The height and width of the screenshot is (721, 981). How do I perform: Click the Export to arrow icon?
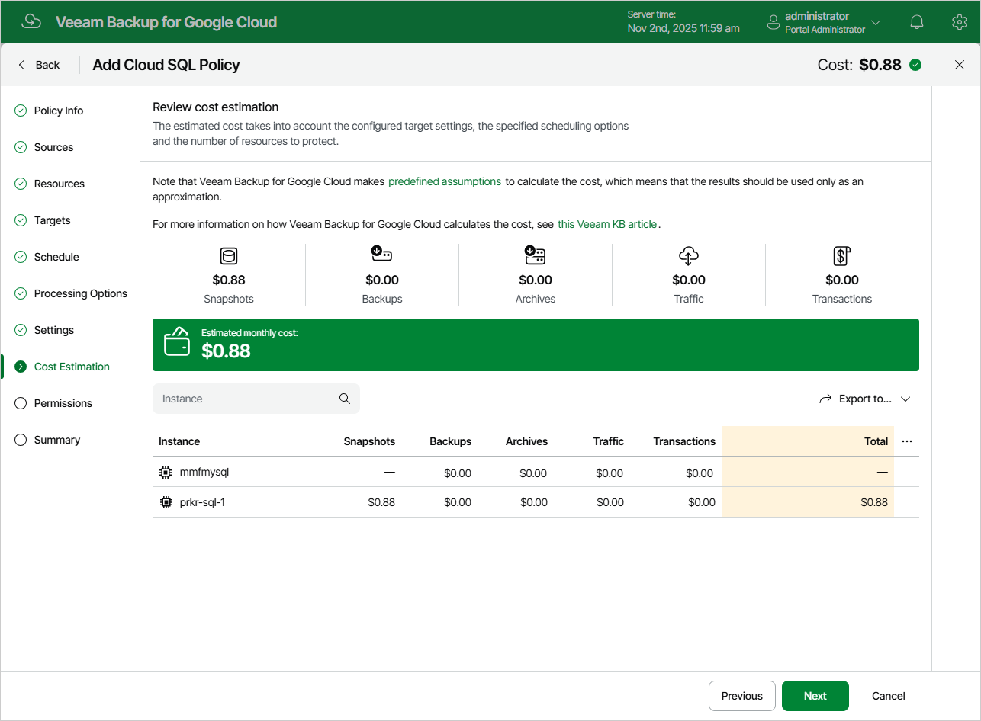(x=825, y=399)
